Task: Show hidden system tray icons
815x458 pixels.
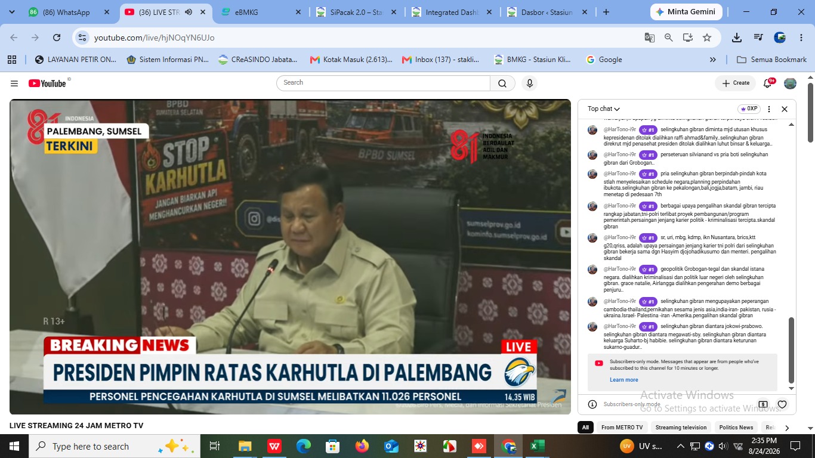Action: click(680, 446)
